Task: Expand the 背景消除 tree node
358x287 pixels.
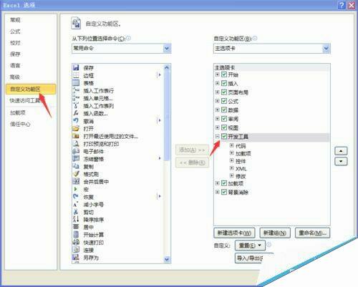Action: pyautogui.click(x=217, y=192)
